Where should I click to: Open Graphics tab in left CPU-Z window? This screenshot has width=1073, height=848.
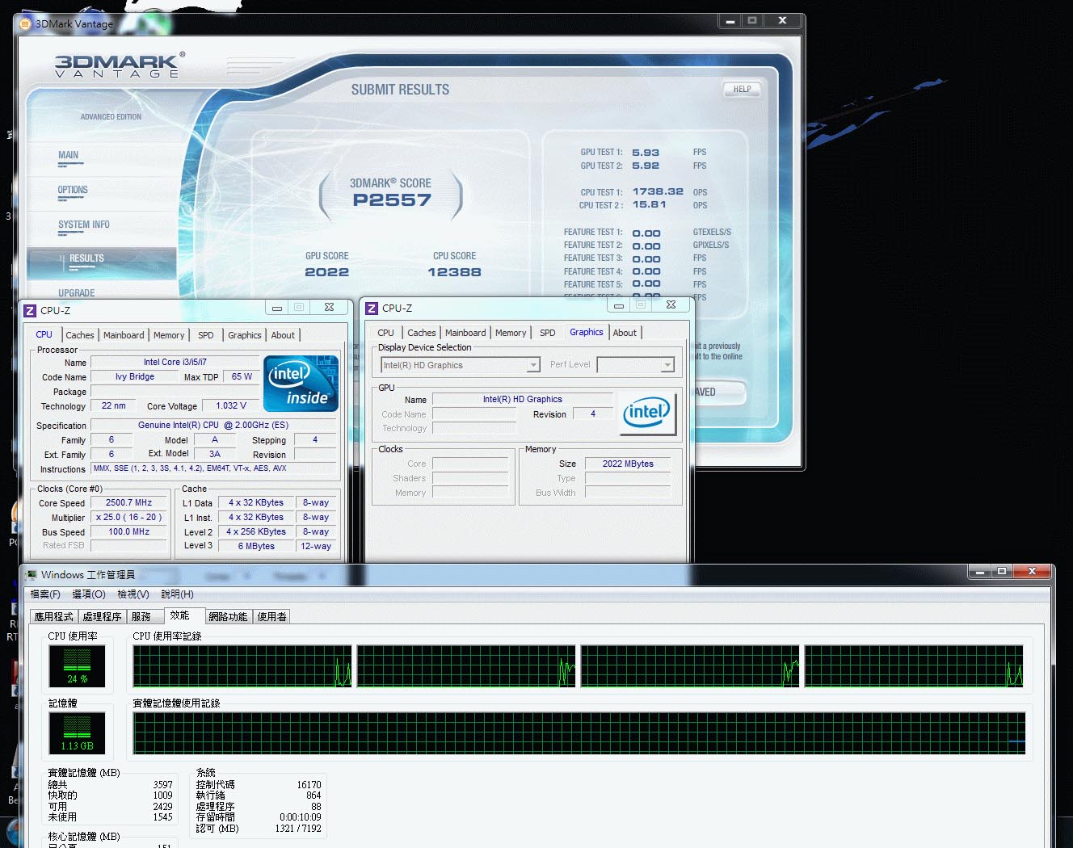pos(245,335)
